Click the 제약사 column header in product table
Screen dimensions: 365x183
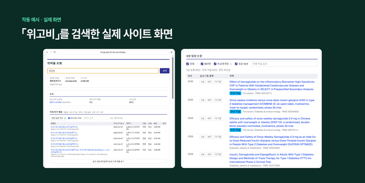(129, 124)
